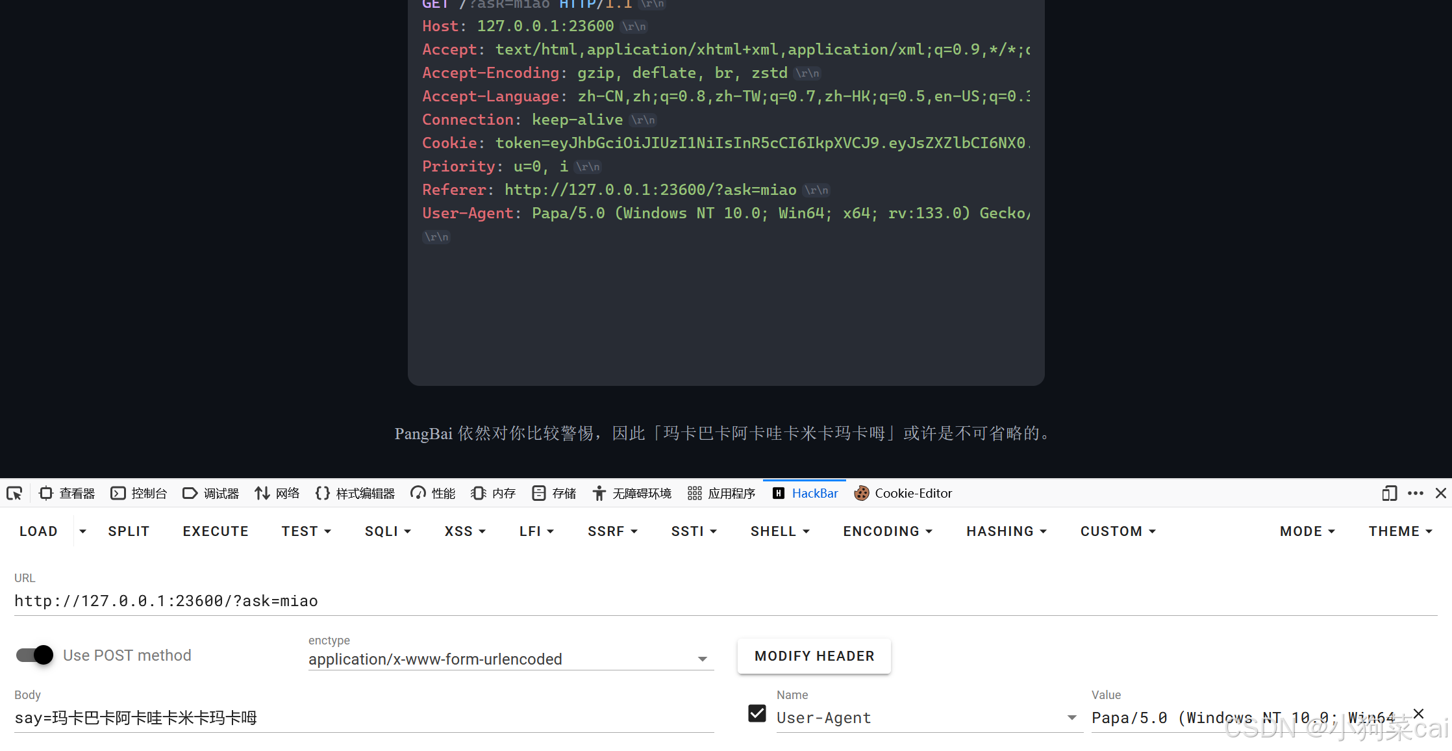Image resolution: width=1452 pixels, height=751 pixels.
Task: Click the MODIFY HEADER button
Action: [x=814, y=656]
